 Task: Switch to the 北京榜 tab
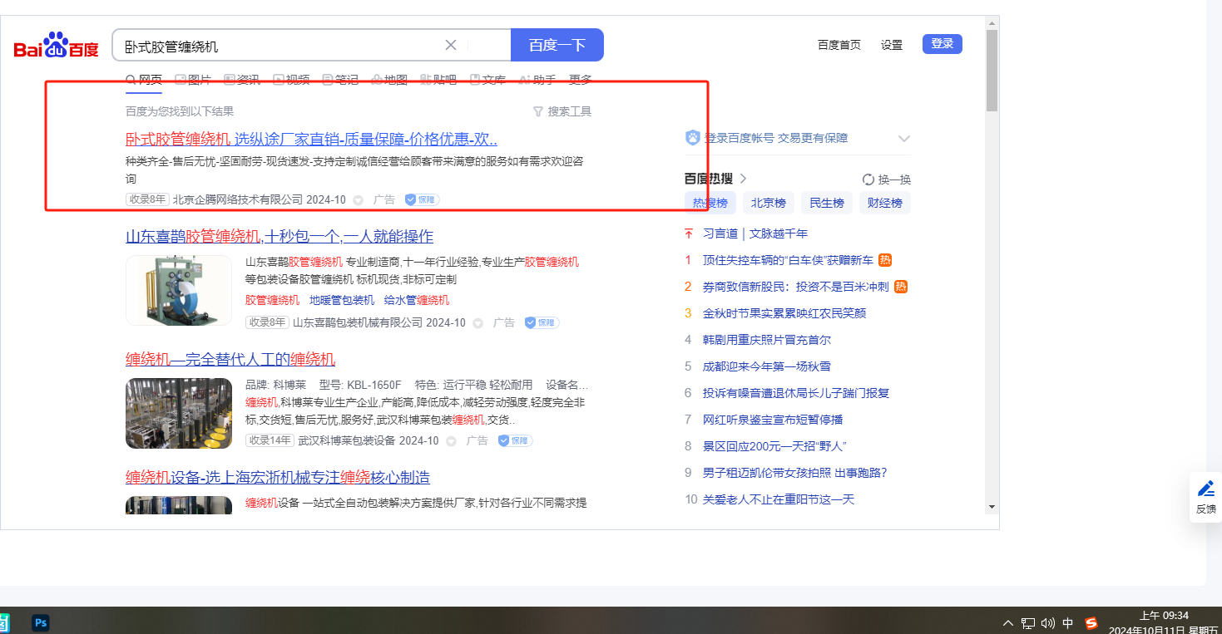click(768, 203)
